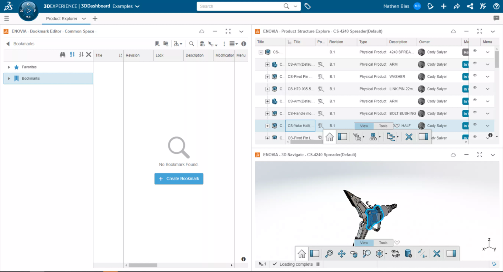Open the 3DEXPERIENCE compass

coord(28,11)
